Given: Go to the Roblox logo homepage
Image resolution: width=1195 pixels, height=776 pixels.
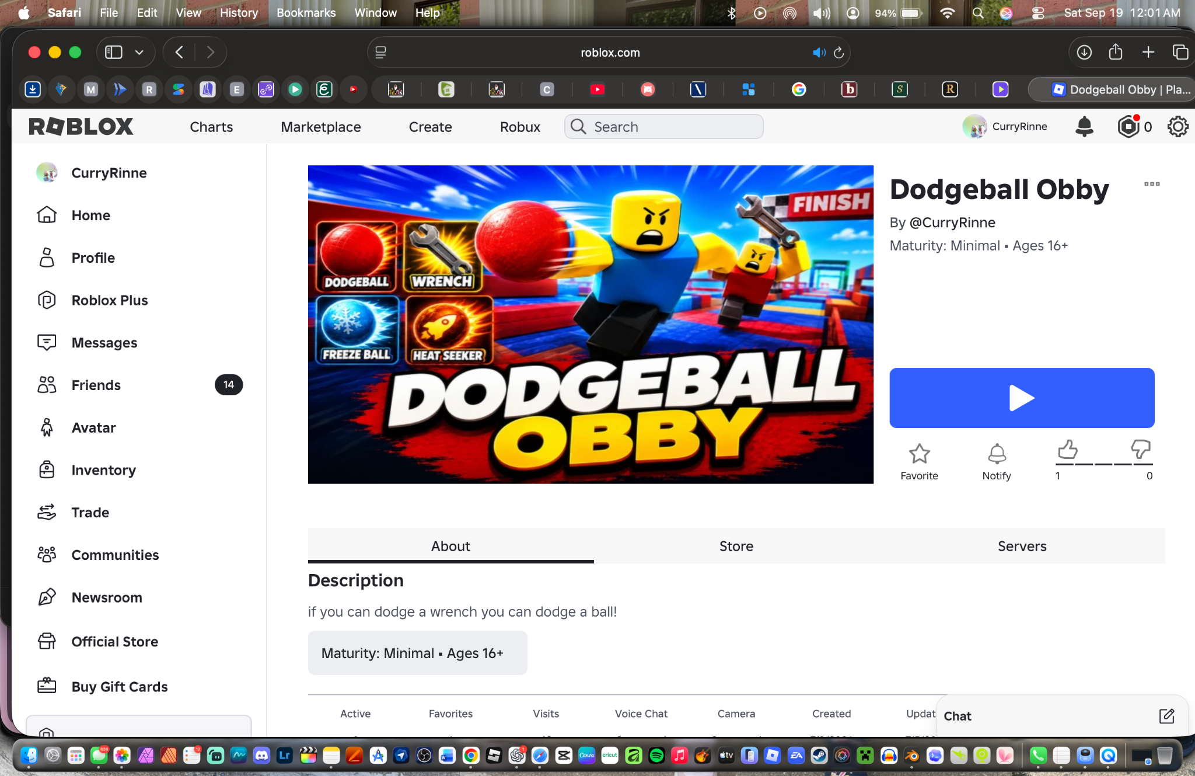Looking at the screenshot, I should [81, 126].
